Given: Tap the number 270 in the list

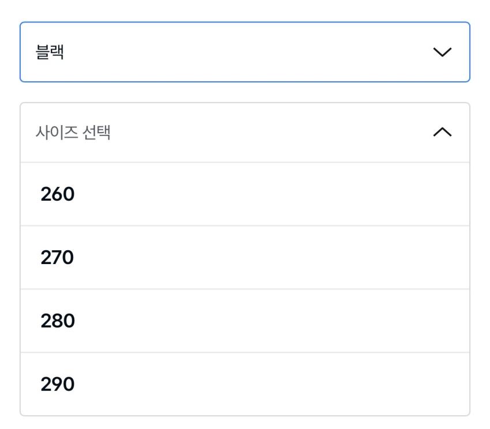Looking at the screenshot, I should click(x=58, y=258).
